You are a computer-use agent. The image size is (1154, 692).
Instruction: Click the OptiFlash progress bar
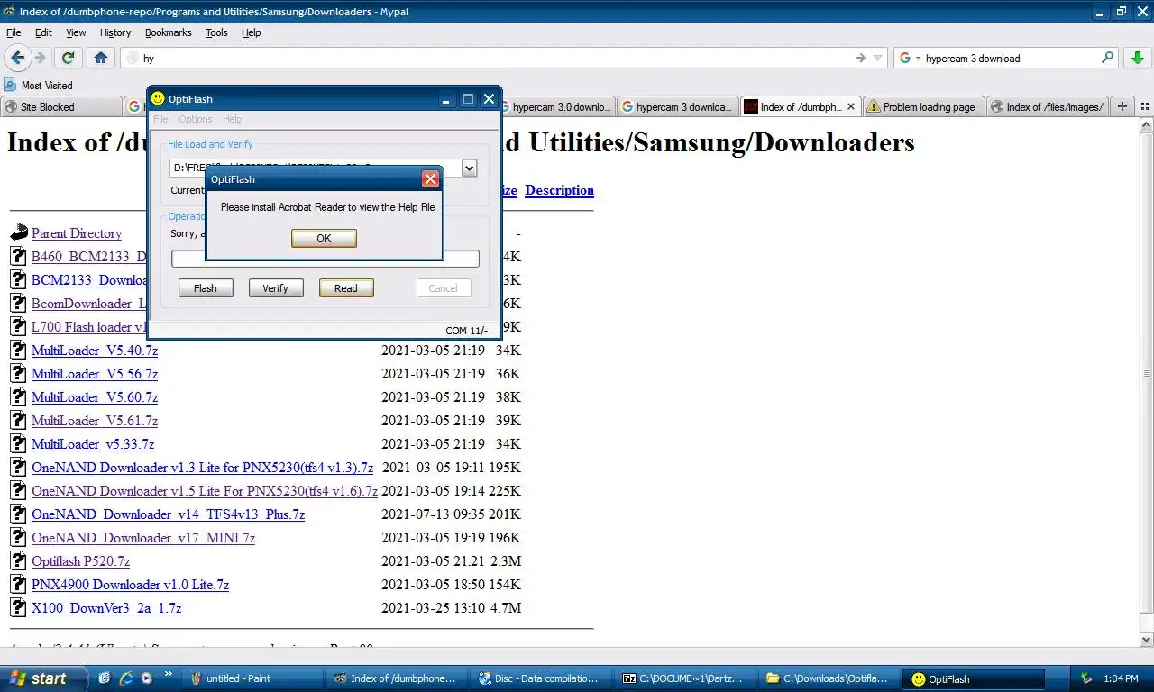click(x=325, y=259)
